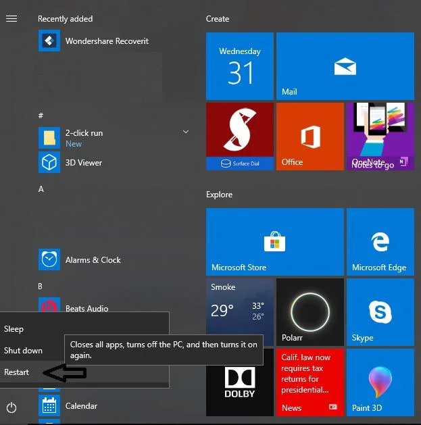Launch the Microsoft Edge tile
The width and height of the screenshot is (421, 425).
click(x=380, y=242)
